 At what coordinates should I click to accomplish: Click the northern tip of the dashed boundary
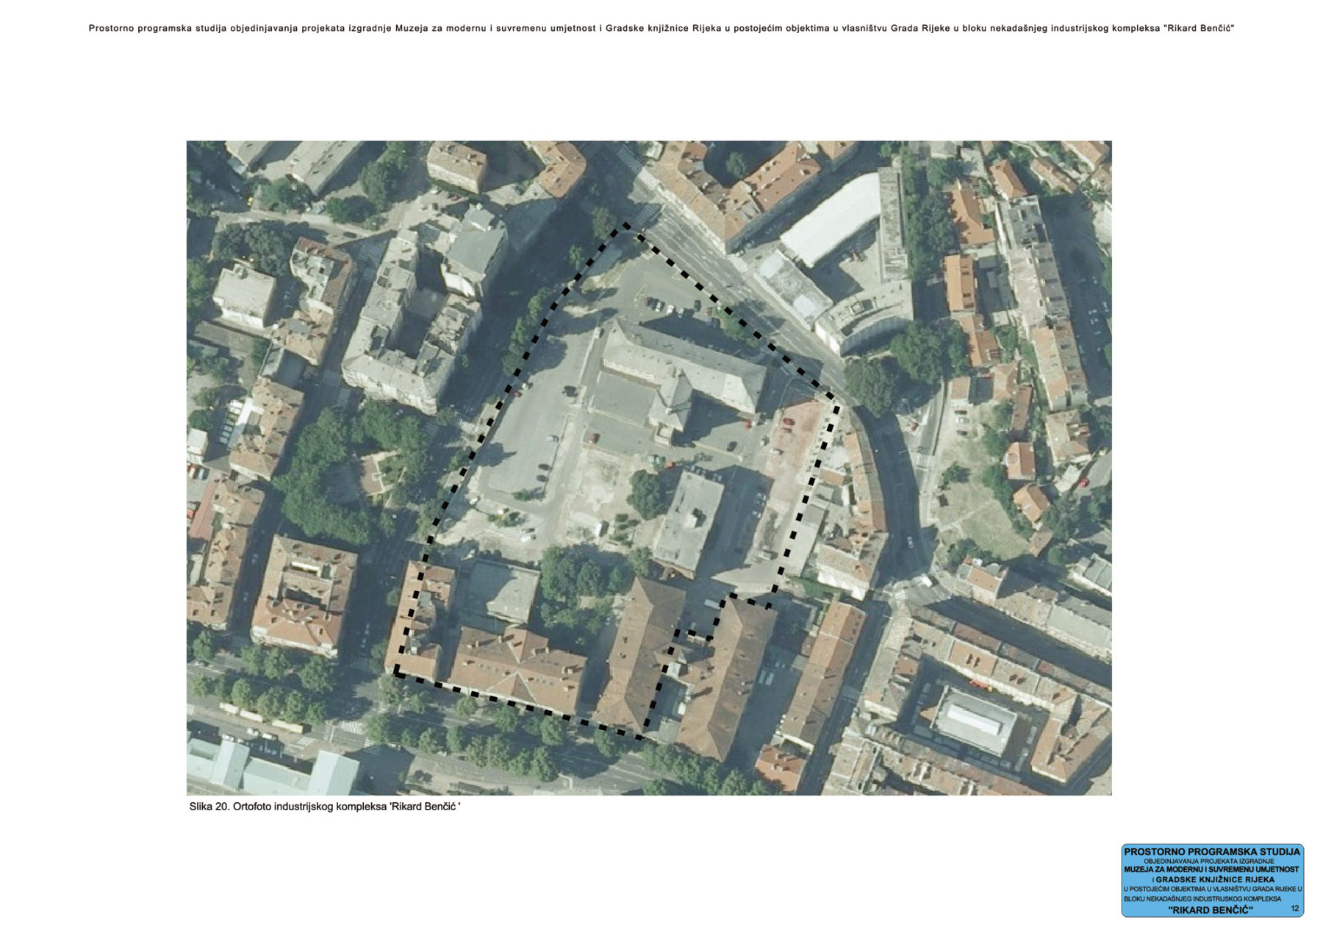click(625, 225)
